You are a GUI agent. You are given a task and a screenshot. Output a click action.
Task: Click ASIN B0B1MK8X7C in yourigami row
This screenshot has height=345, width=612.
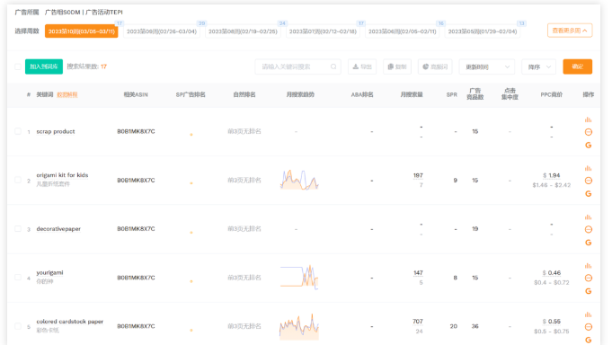point(136,278)
